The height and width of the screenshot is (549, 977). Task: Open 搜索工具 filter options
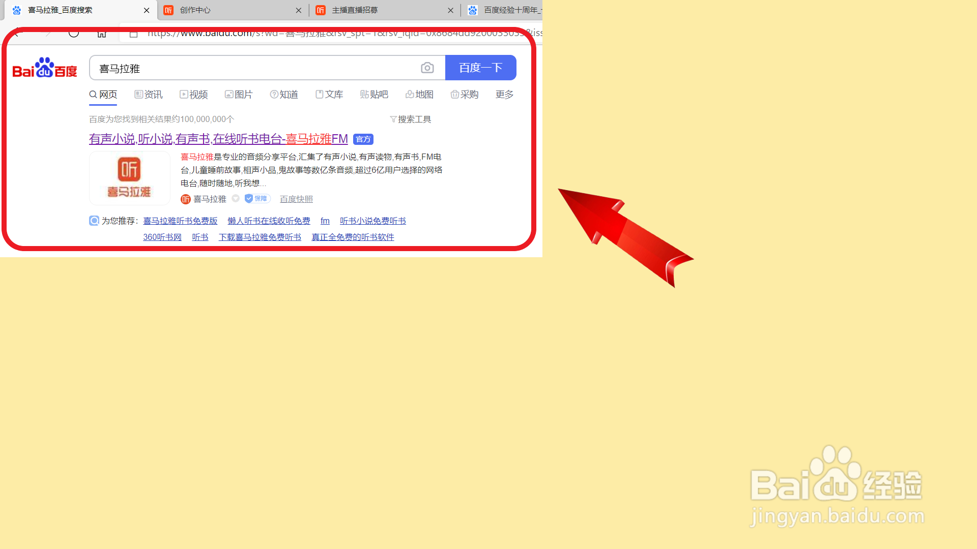pos(411,119)
